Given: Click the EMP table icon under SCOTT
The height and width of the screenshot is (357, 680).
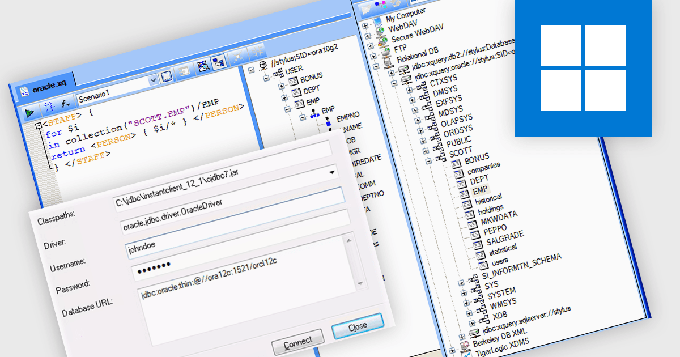Looking at the screenshot, I should [x=464, y=193].
